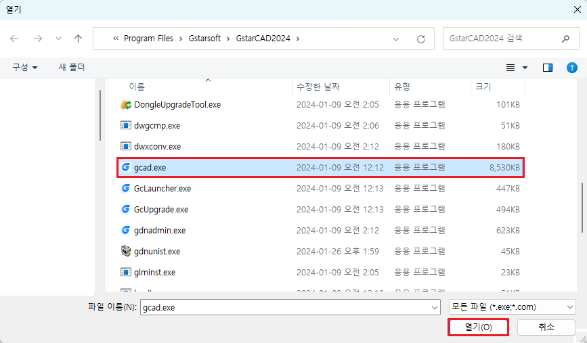Close the 열기 dialog
587x343 pixels.
pyautogui.click(x=578, y=9)
